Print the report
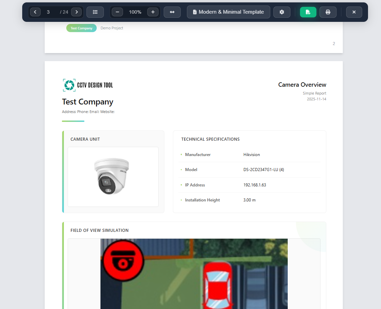The height and width of the screenshot is (309, 381). pyautogui.click(x=328, y=12)
